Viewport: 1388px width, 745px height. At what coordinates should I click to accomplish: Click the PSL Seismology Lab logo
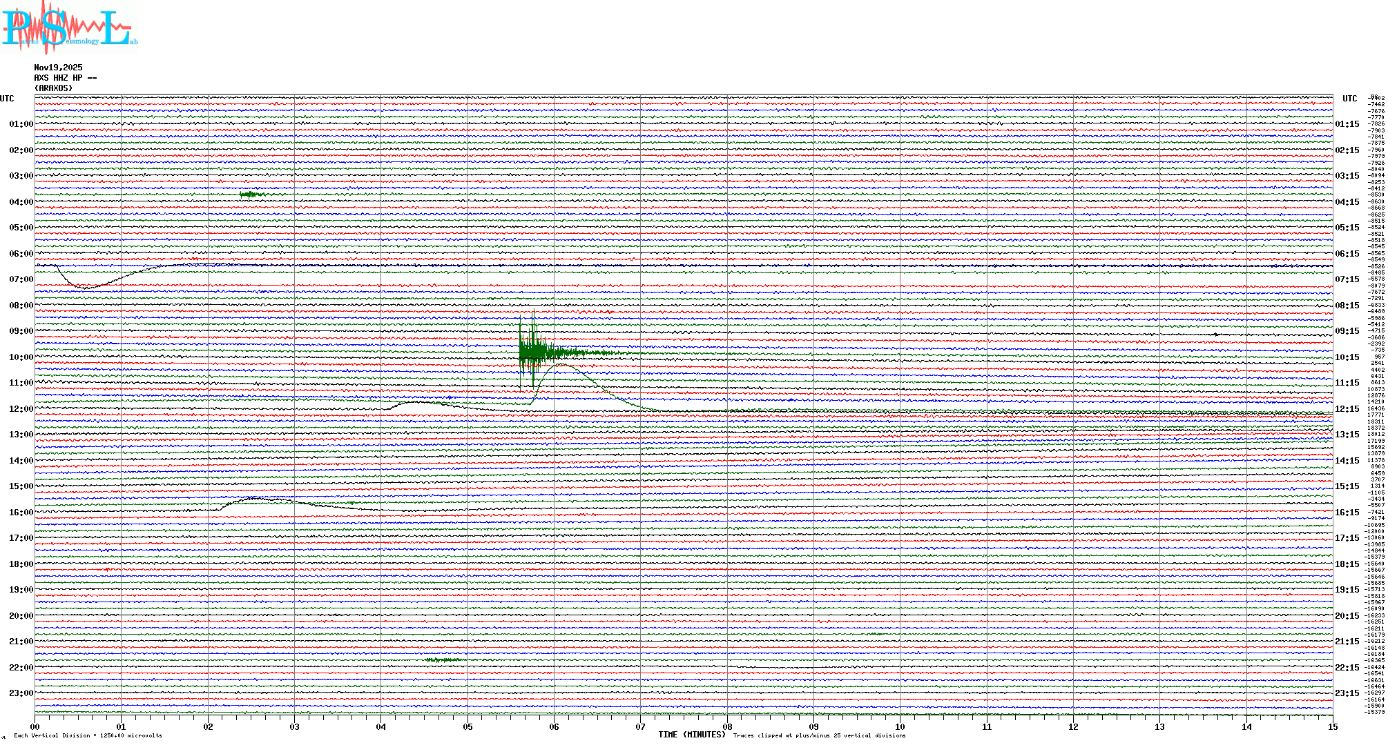[x=69, y=28]
